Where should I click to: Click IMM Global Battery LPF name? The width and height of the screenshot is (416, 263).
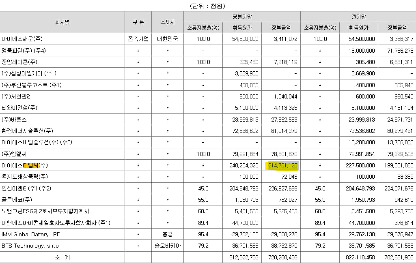(x=31, y=234)
